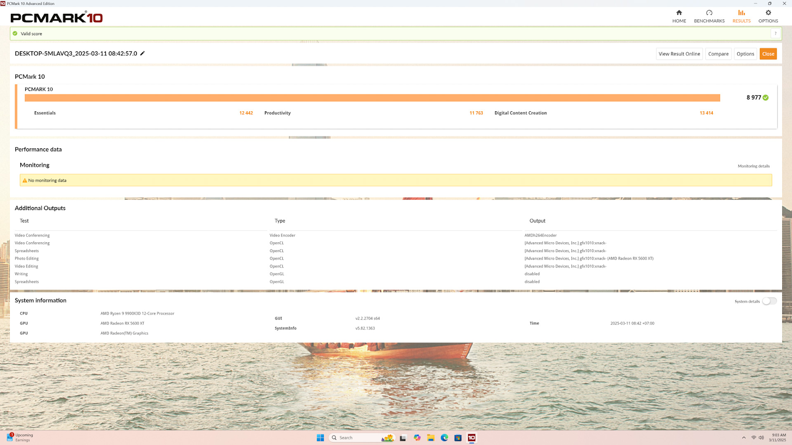Viewport: 792px width, 445px height.
Task: Select the Results tab
Action: click(x=742, y=16)
